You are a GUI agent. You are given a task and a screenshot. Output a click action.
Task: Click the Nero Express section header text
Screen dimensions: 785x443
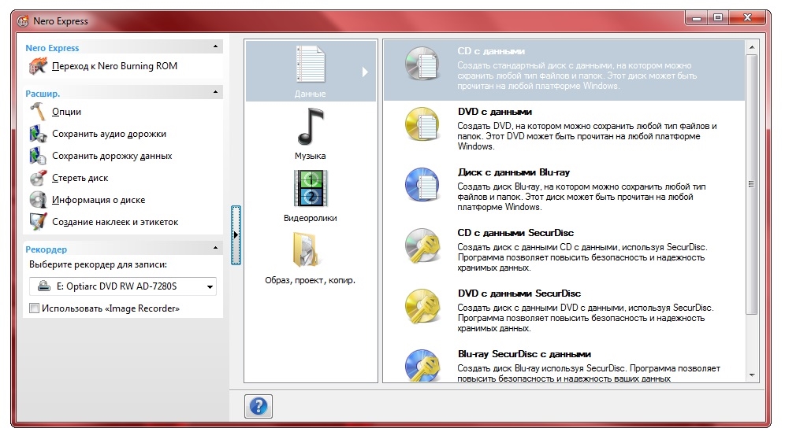tap(52, 48)
